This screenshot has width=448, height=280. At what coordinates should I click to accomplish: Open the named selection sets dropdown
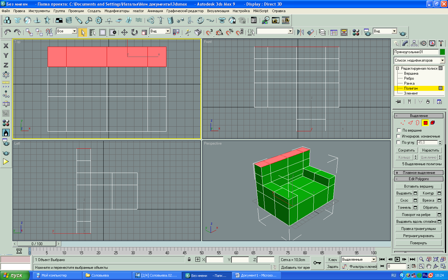(x=290, y=31)
